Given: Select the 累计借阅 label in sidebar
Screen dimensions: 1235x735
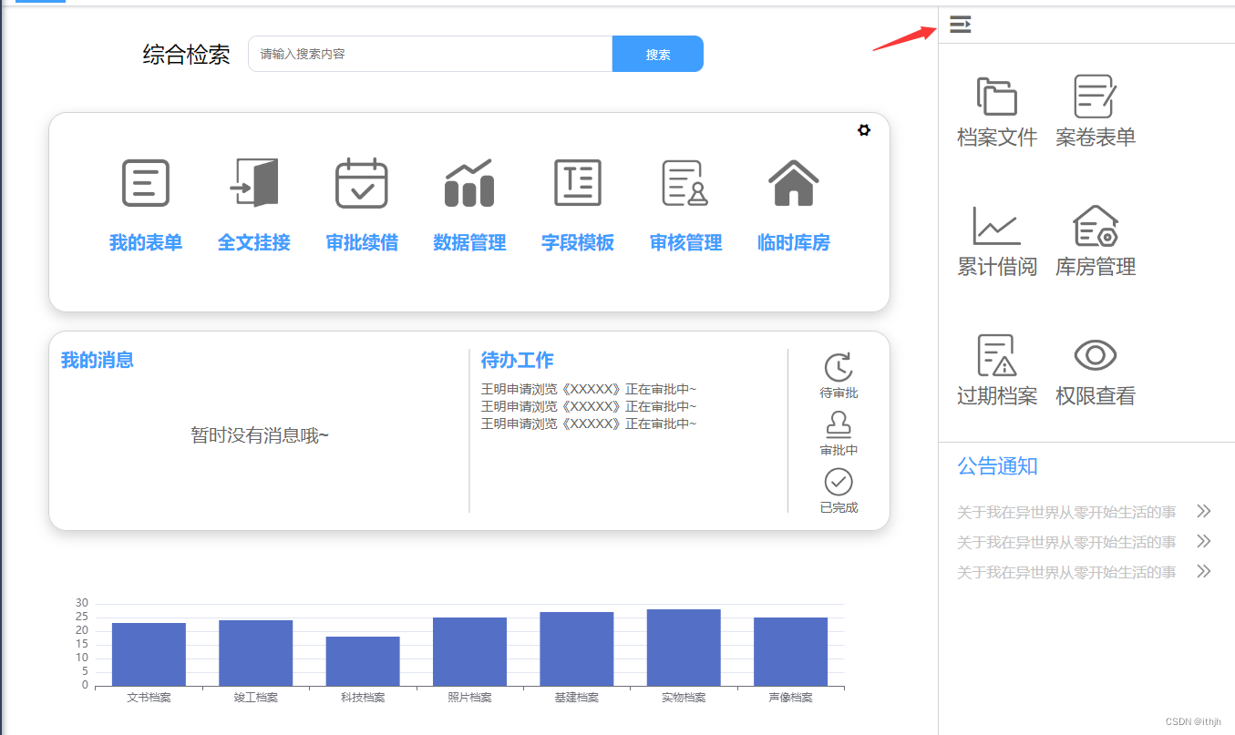Looking at the screenshot, I should [x=997, y=267].
